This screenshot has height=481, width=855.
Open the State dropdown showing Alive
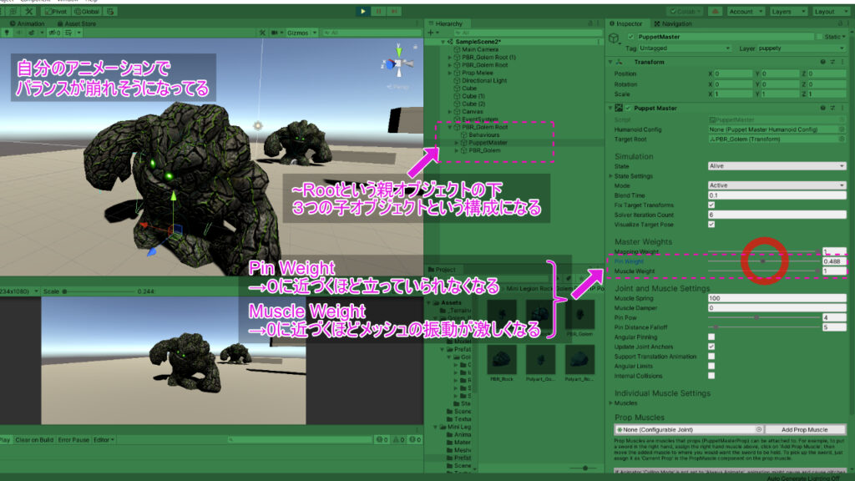click(777, 165)
